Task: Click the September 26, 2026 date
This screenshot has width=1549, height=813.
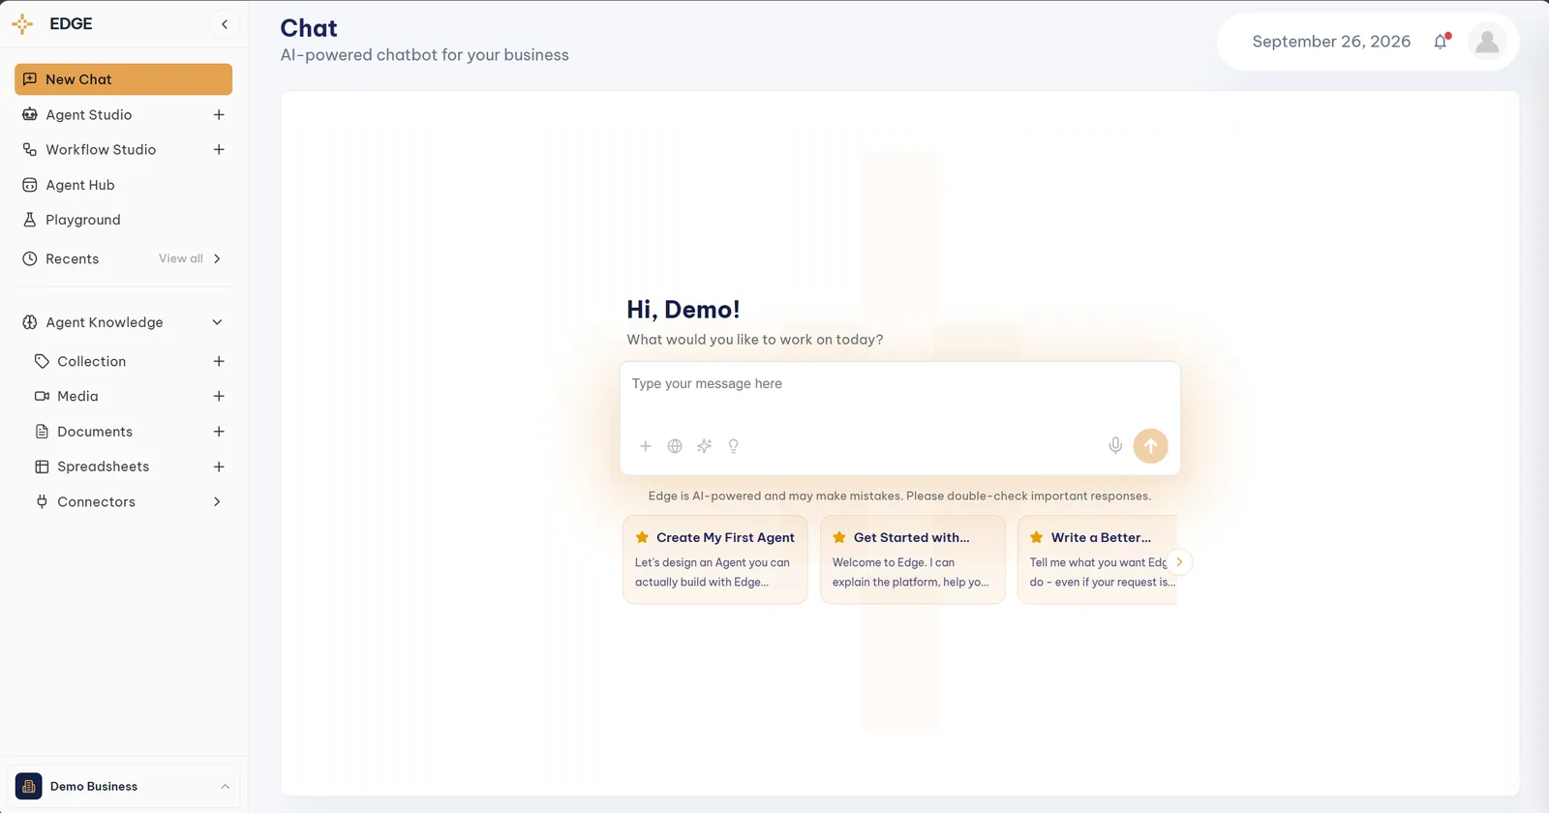Action: tap(1331, 42)
